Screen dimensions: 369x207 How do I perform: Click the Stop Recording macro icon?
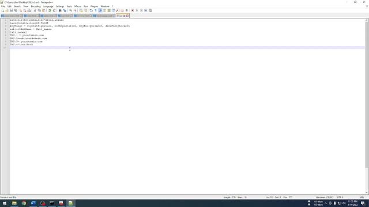[137, 10]
